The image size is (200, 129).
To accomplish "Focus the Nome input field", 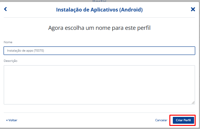I will click(99, 51).
